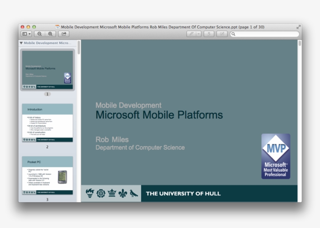
Task: Open the annotate tool dropdown arrow
Action: pos(199,34)
